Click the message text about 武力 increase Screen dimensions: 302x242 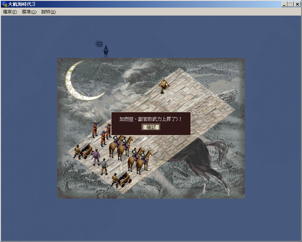pyautogui.click(x=151, y=119)
